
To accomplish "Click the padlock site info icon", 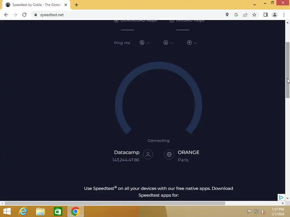I will click(36, 15).
